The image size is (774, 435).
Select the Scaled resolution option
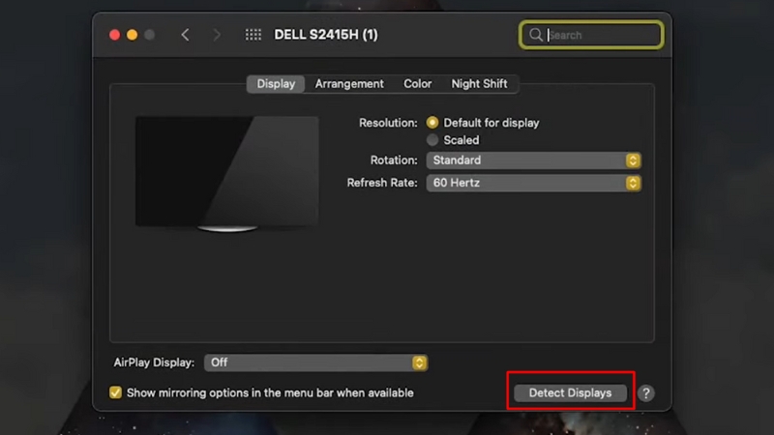432,140
